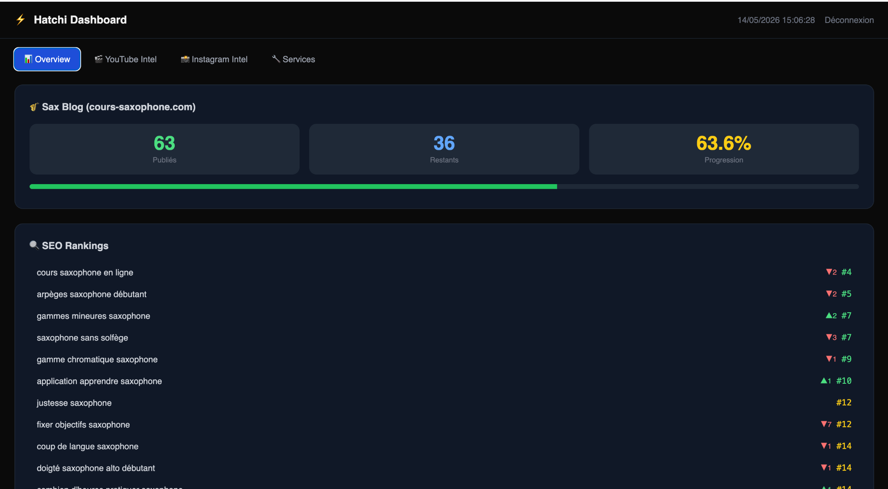Screen dimensions: 888x489
Task: Click the lightning bolt logo icon
Action: pyautogui.click(x=20, y=20)
